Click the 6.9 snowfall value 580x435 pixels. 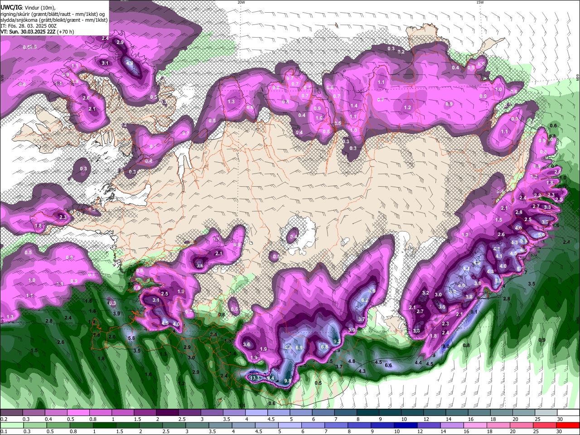299,348
